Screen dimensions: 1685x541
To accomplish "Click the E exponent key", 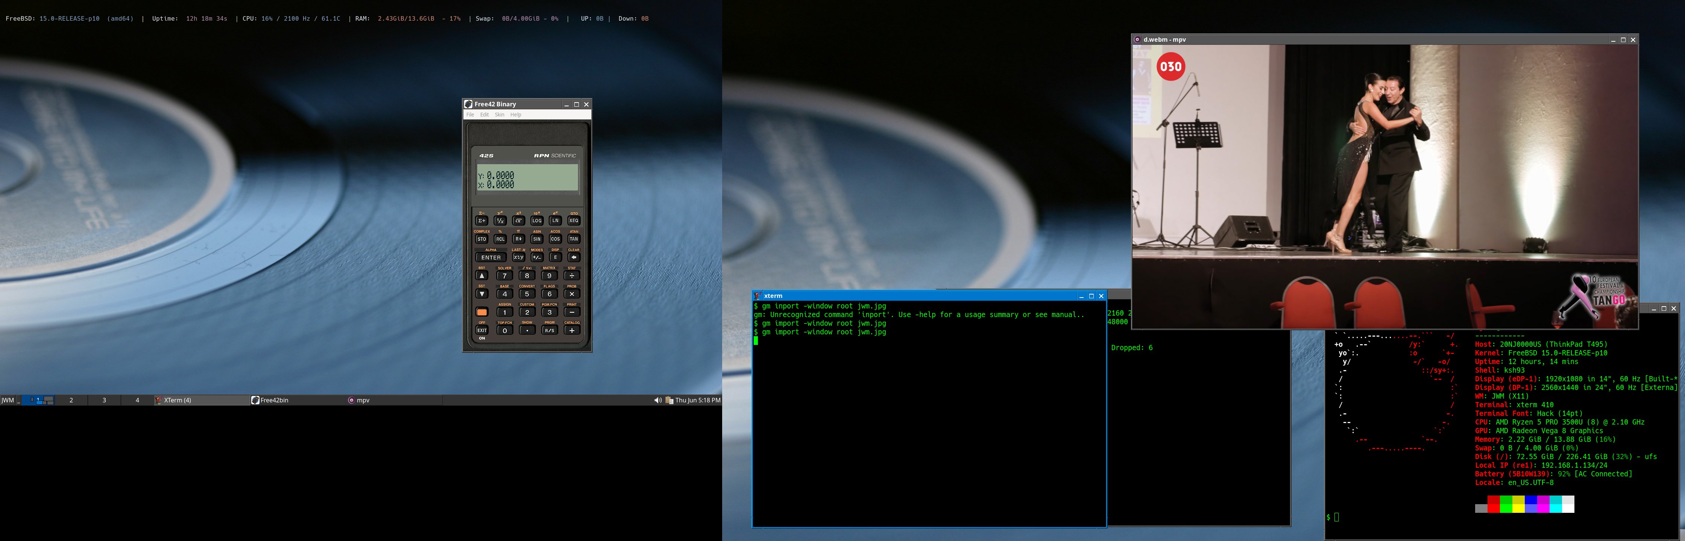I will click(x=556, y=257).
